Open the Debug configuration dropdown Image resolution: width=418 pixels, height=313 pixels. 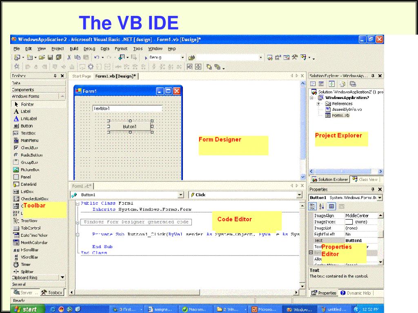(x=182, y=57)
